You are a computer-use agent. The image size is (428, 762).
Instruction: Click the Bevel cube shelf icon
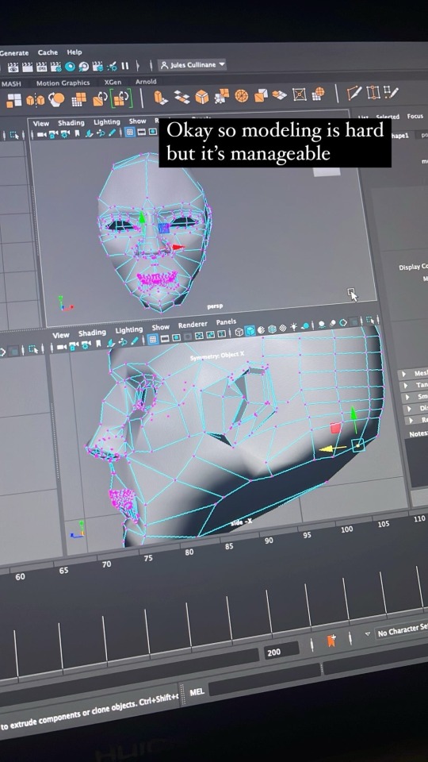click(x=201, y=97)
